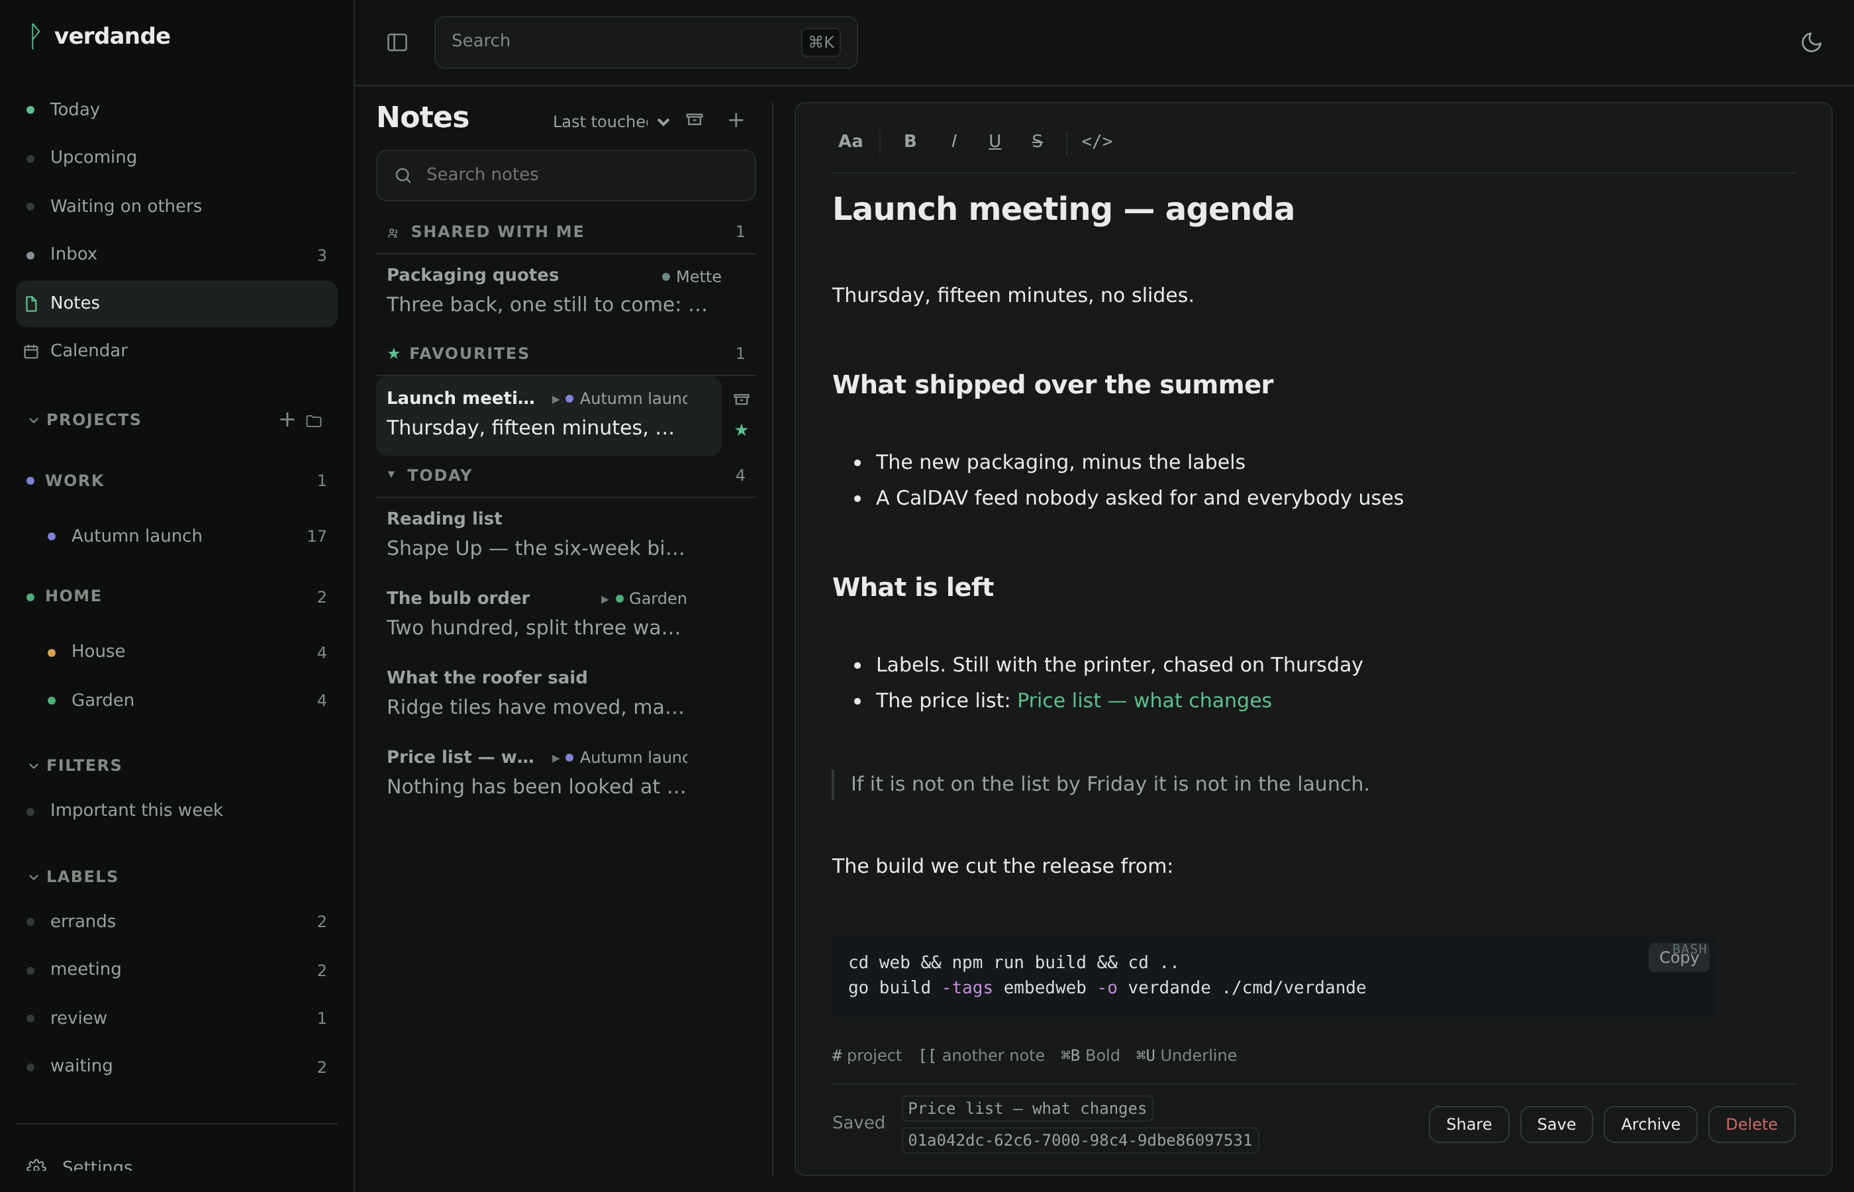Switch theme with the moon icon
Image resolution: width=1854 pixels, height=1192 pixels.
[1811, 42]
